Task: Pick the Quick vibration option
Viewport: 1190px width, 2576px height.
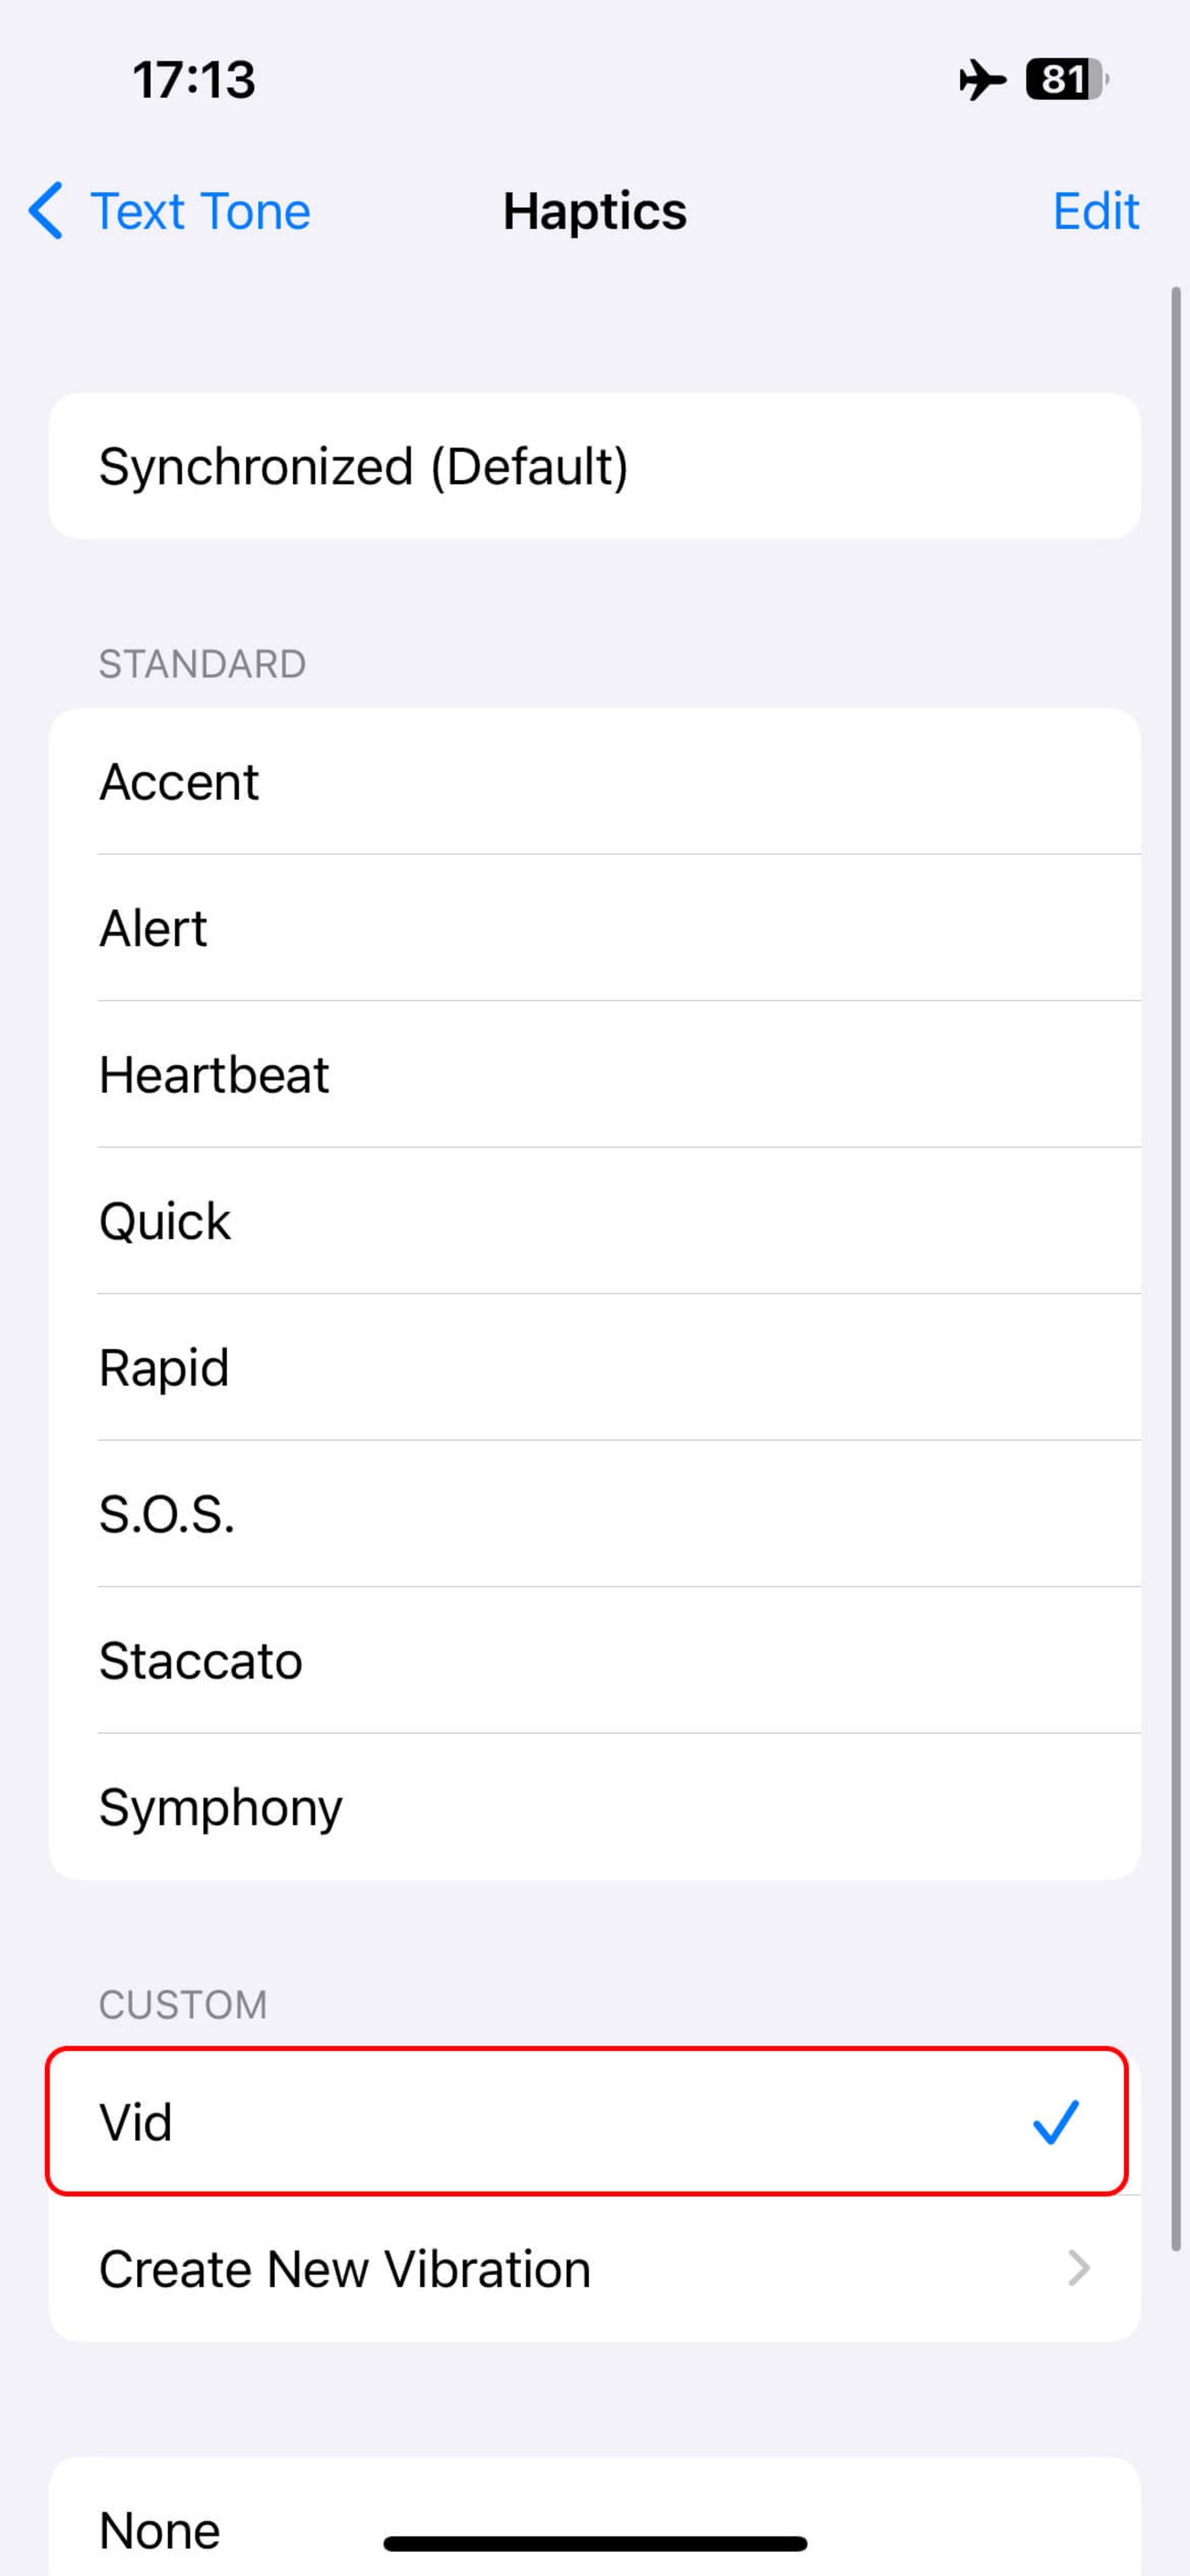Action: (595, 1221)
